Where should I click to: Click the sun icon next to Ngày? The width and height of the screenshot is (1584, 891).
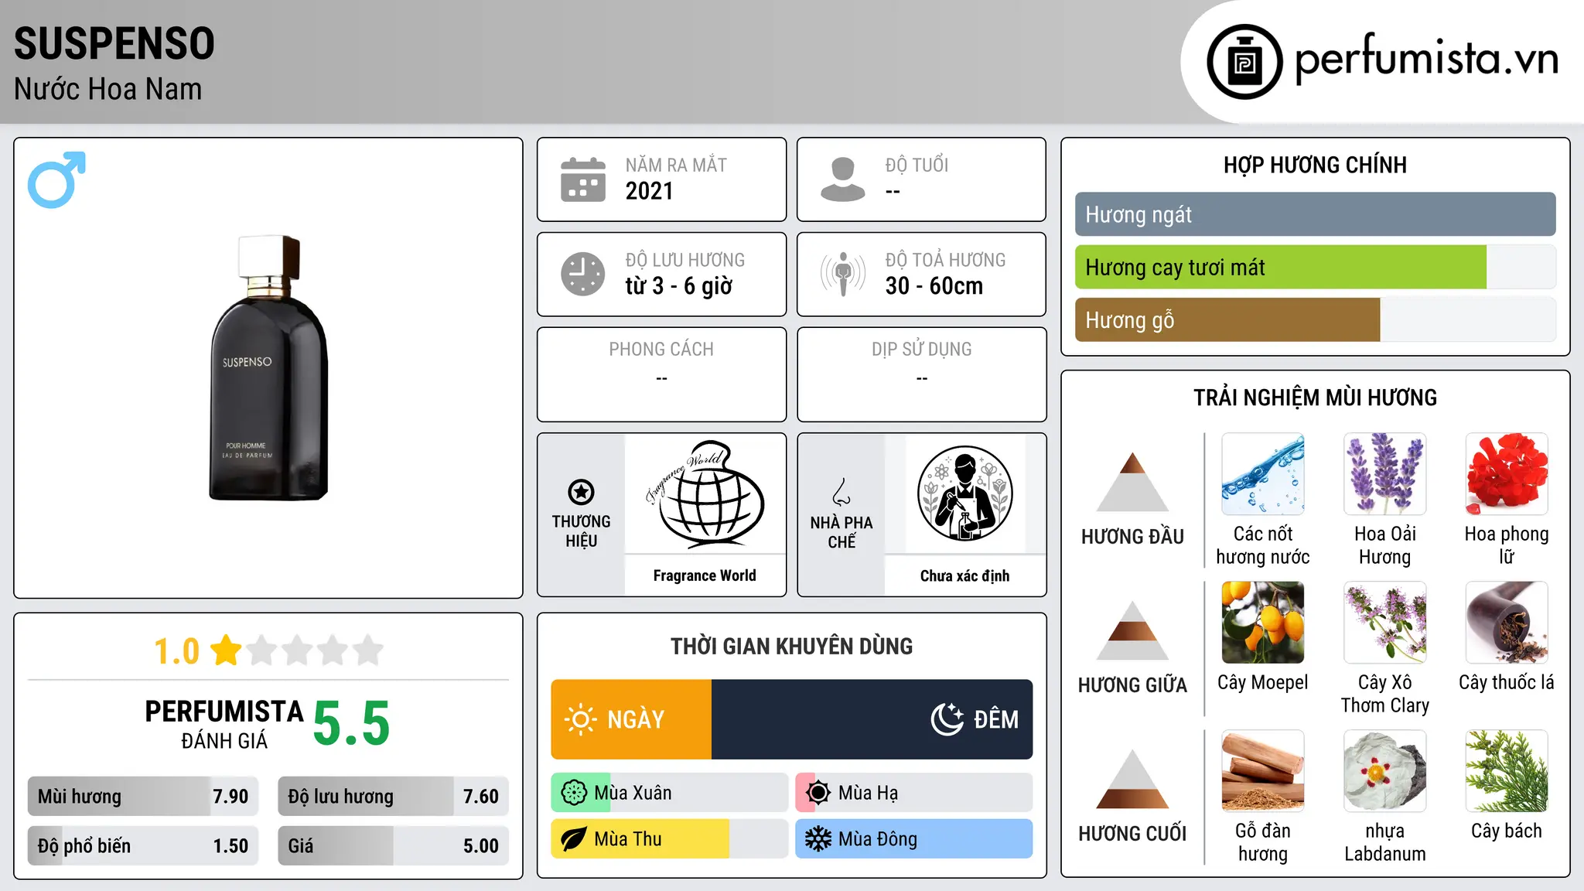[581, 719]
